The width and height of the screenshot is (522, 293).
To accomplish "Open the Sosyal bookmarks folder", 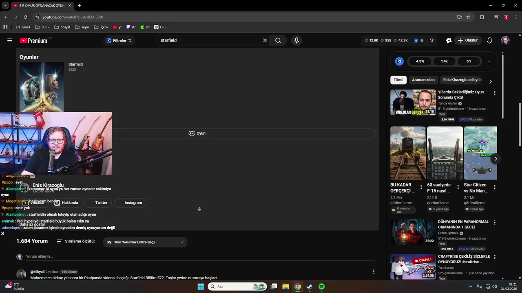I will (x=62, y=27).
